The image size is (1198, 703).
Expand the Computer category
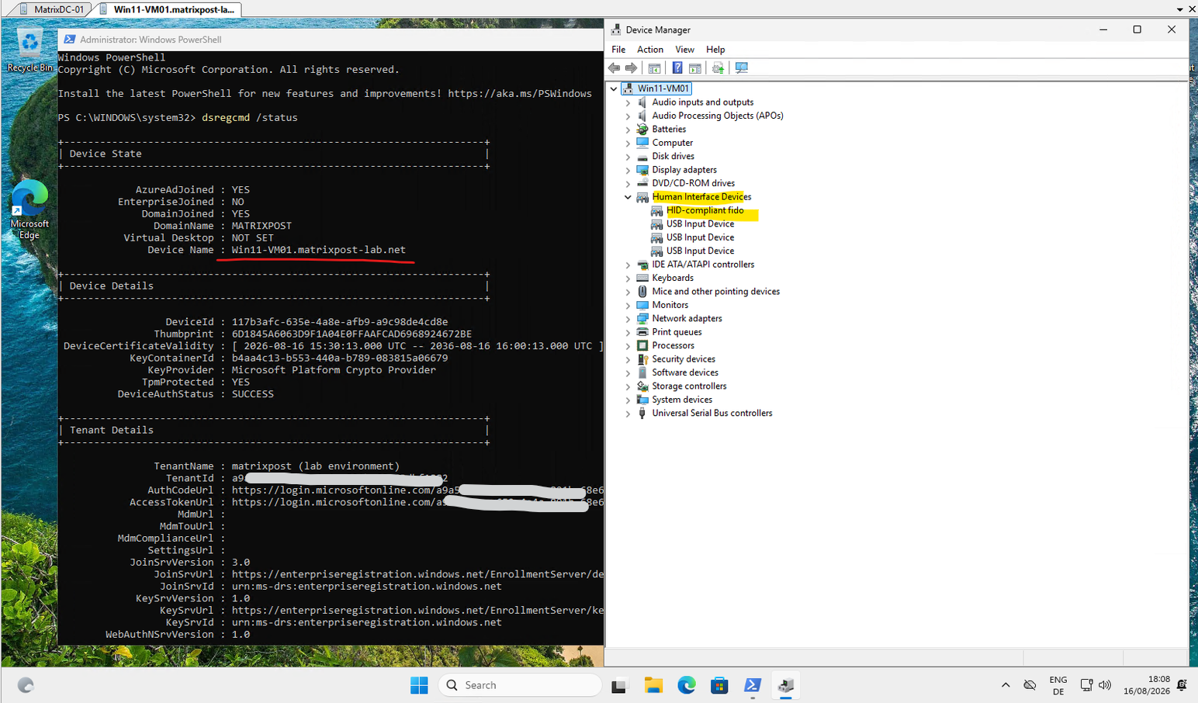(x=628, y=143)
